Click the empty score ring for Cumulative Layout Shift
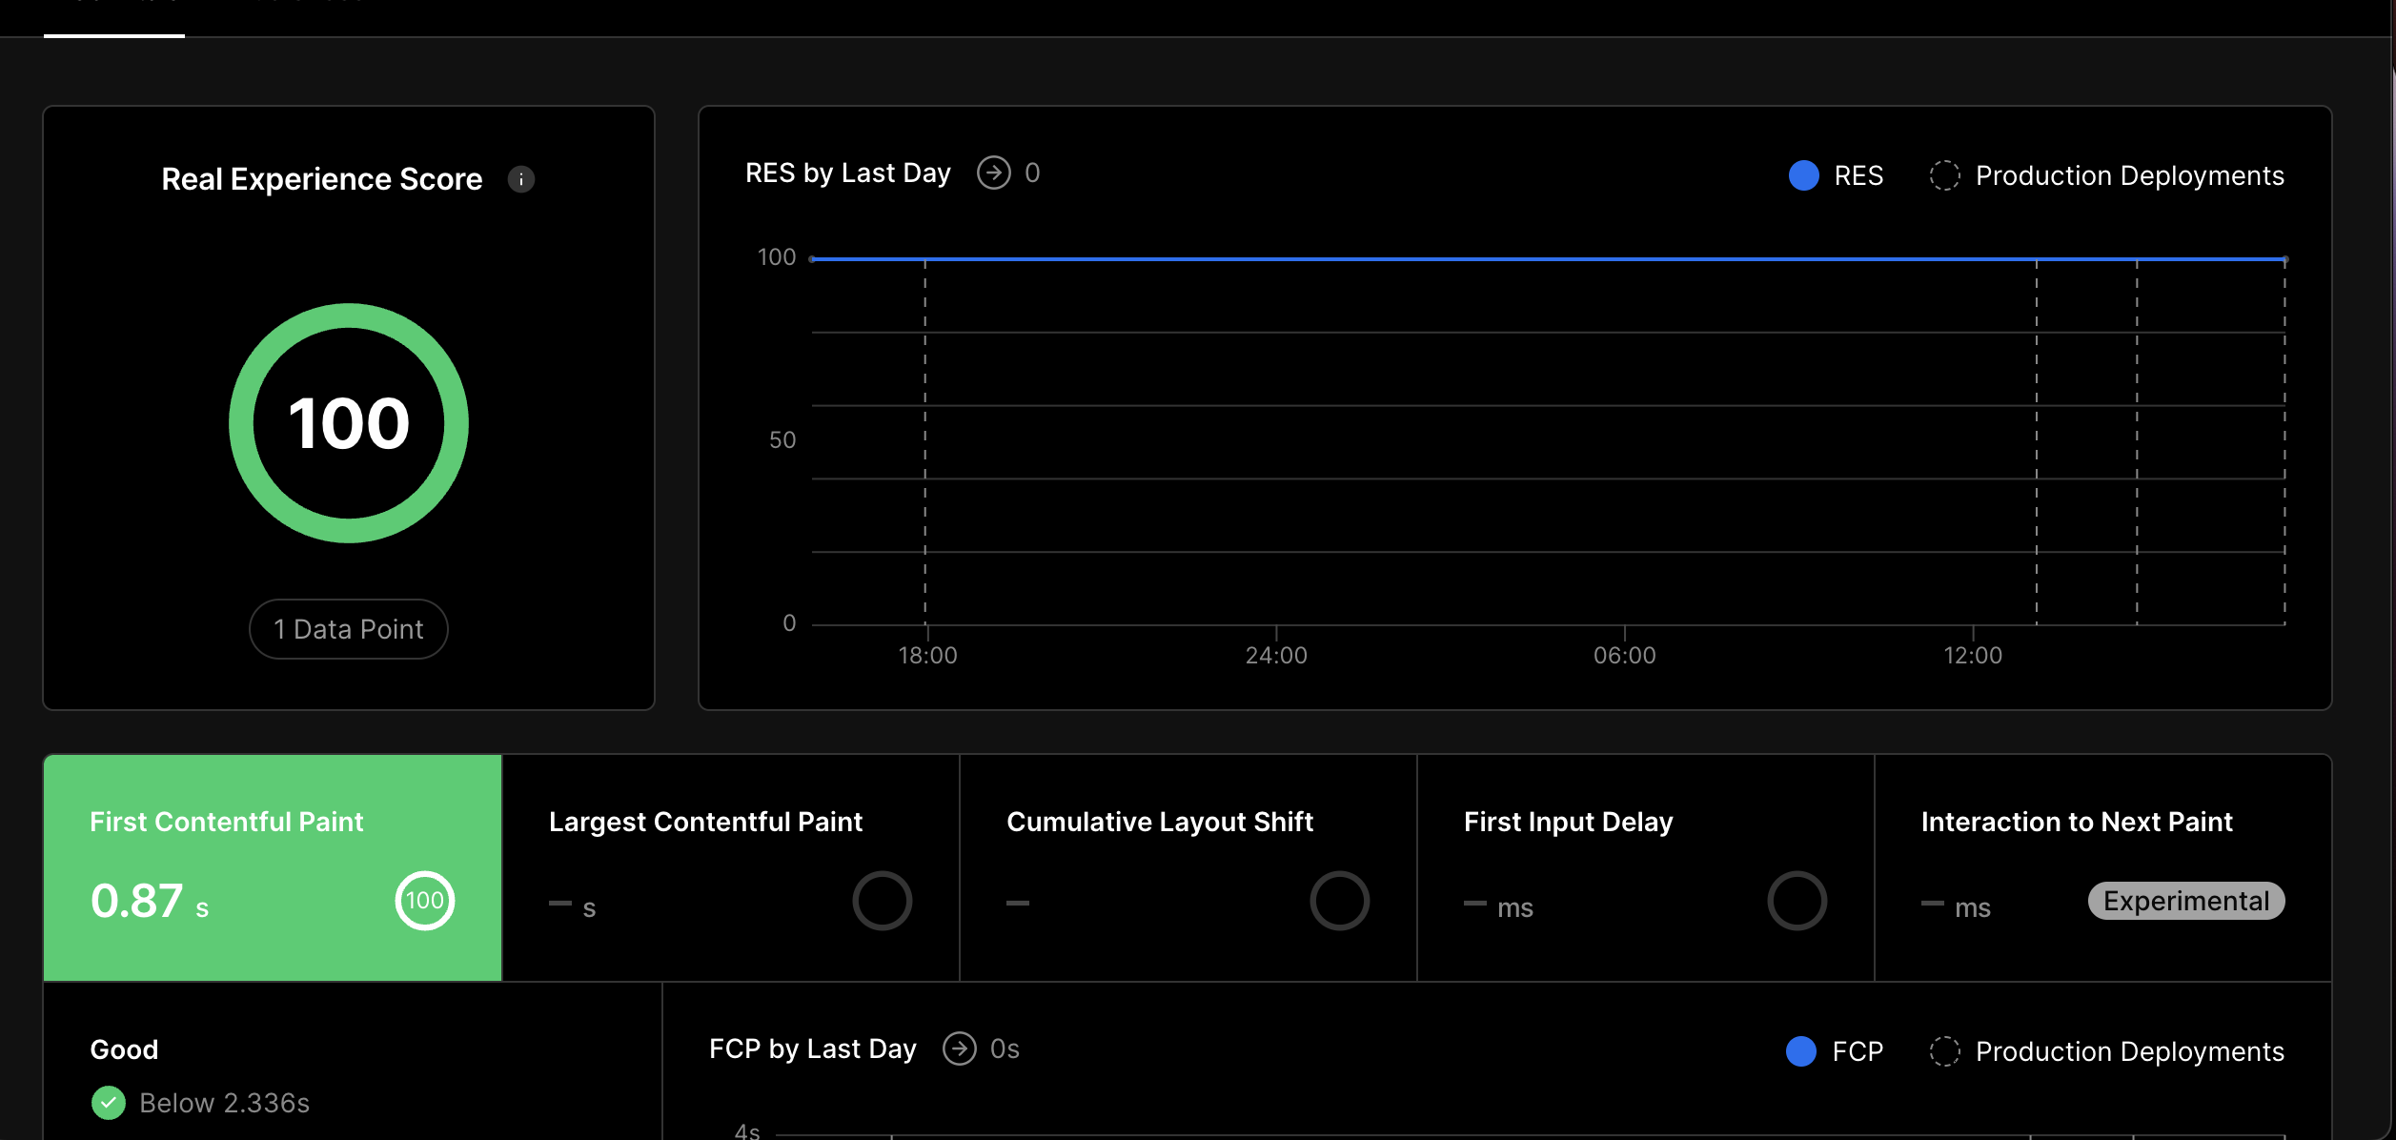 coord(1339,901)
